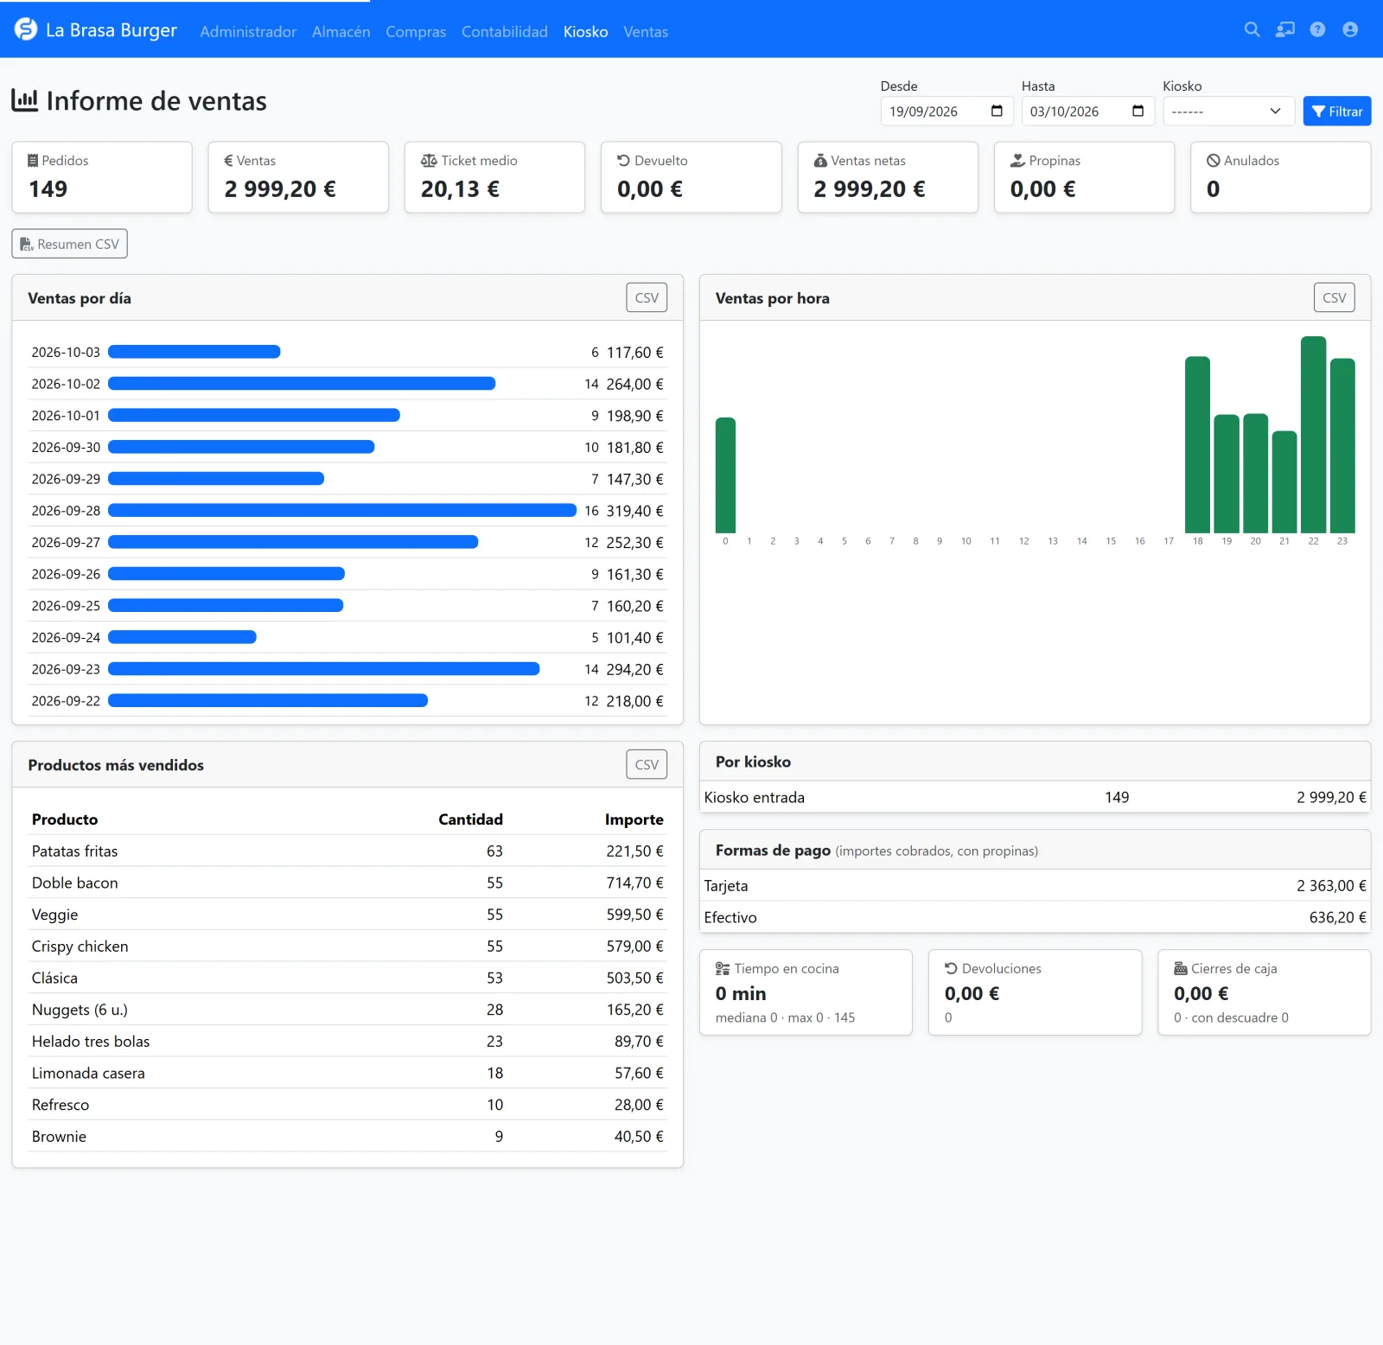Viewport: 1383px width, 1345px height.
Task: Select the Doble bacon product row
Action: 347,883
